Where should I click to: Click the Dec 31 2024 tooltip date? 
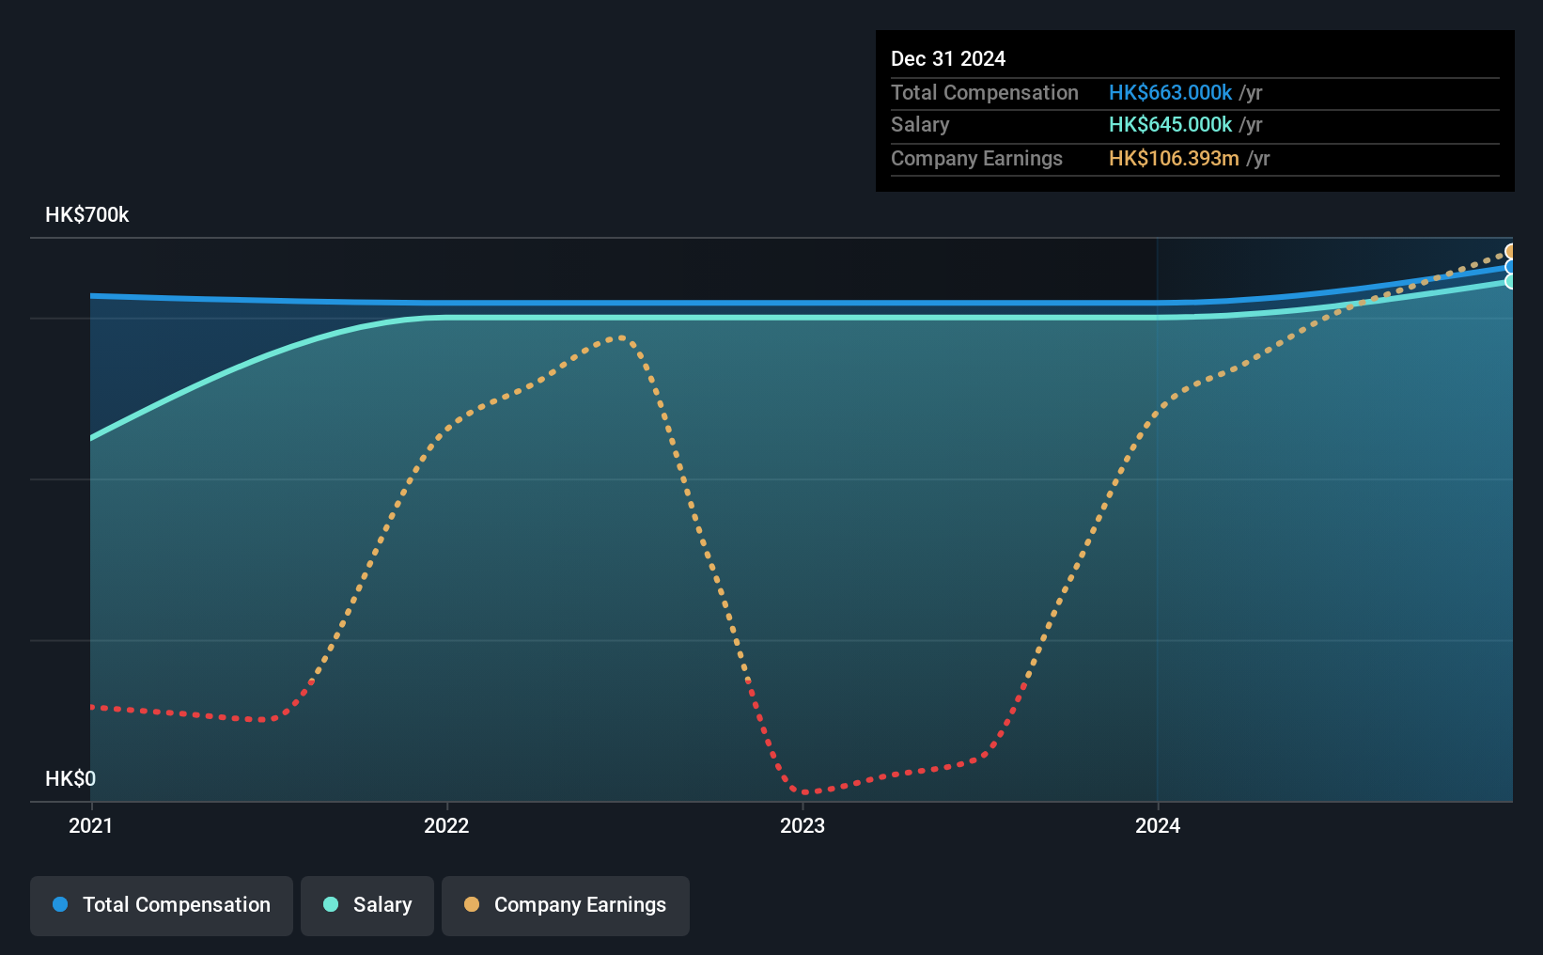948,59
